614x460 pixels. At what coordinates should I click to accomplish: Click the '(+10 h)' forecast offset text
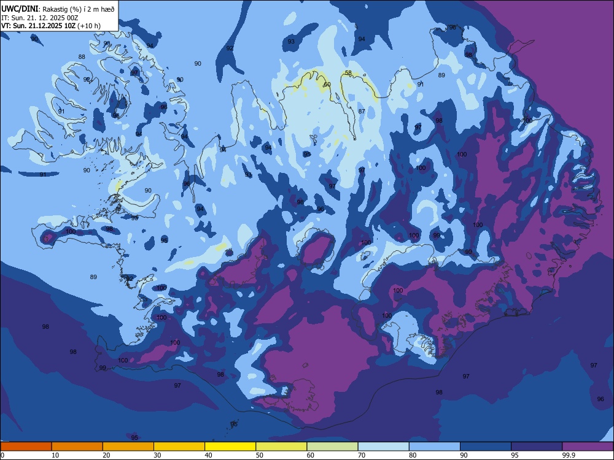click(x=89, y=26)
